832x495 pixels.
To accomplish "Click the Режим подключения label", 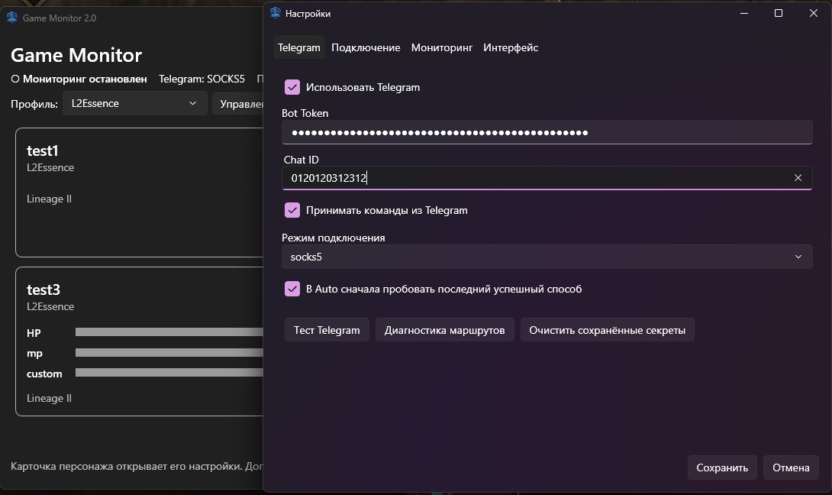I will 334,238.
